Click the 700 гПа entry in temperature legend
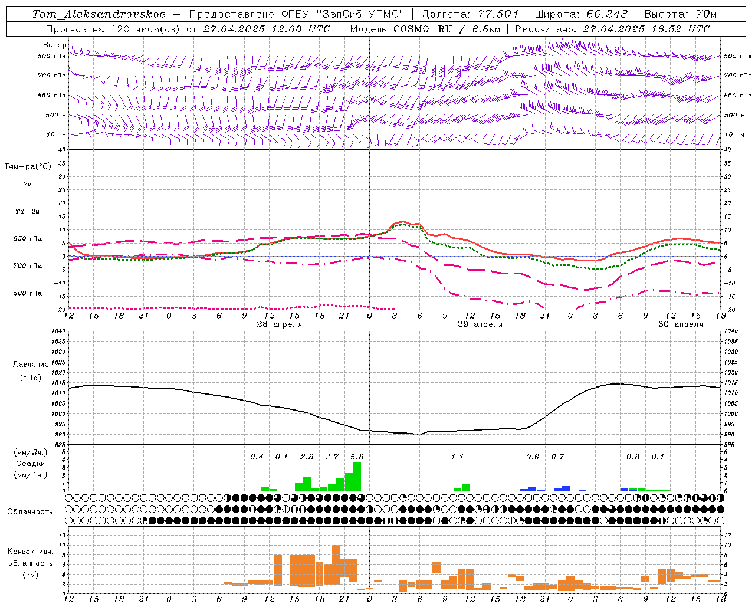 (x=28, y=266)
